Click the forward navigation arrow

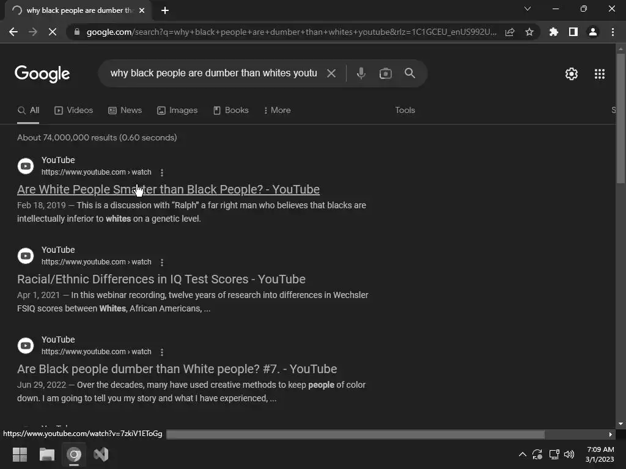click(33, 32)
